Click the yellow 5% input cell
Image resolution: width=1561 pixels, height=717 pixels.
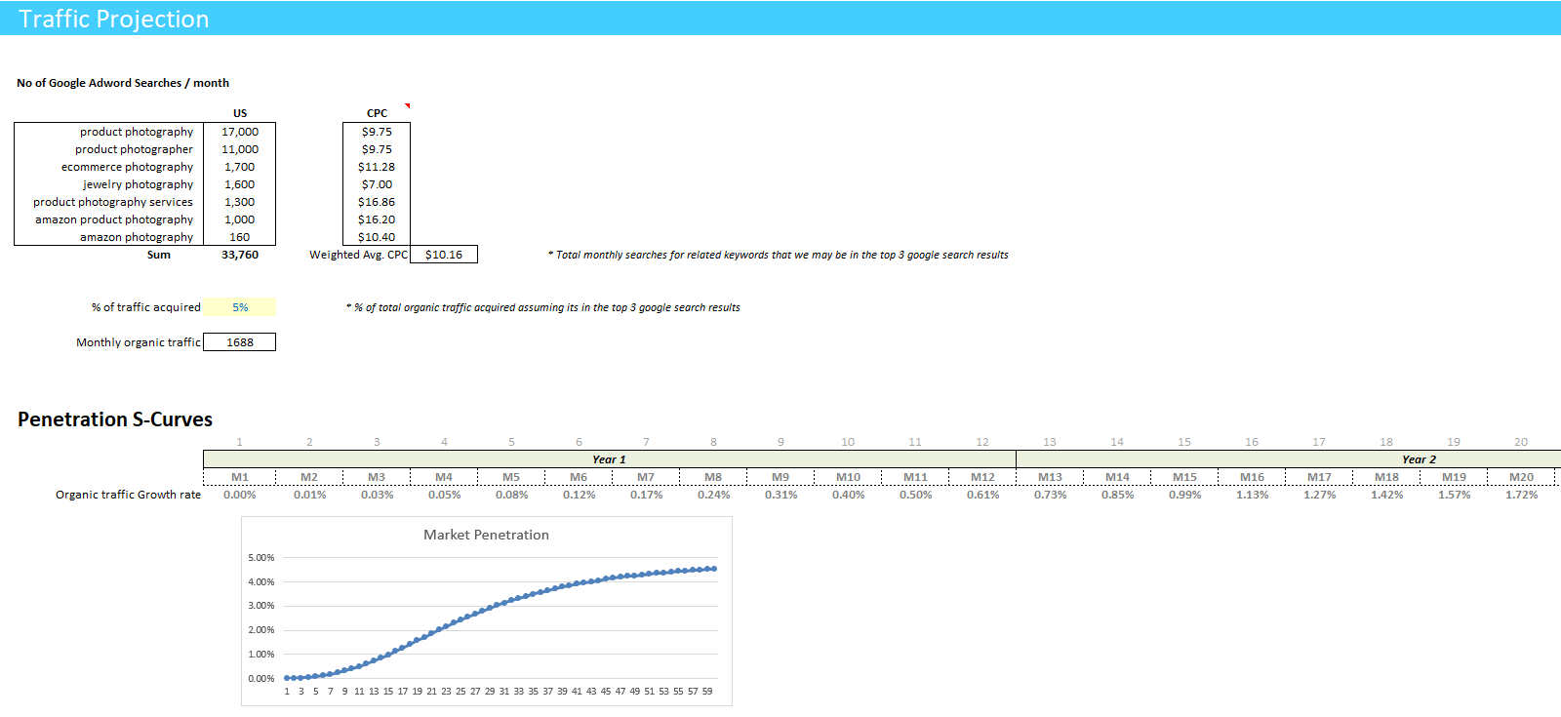(240, 307)
